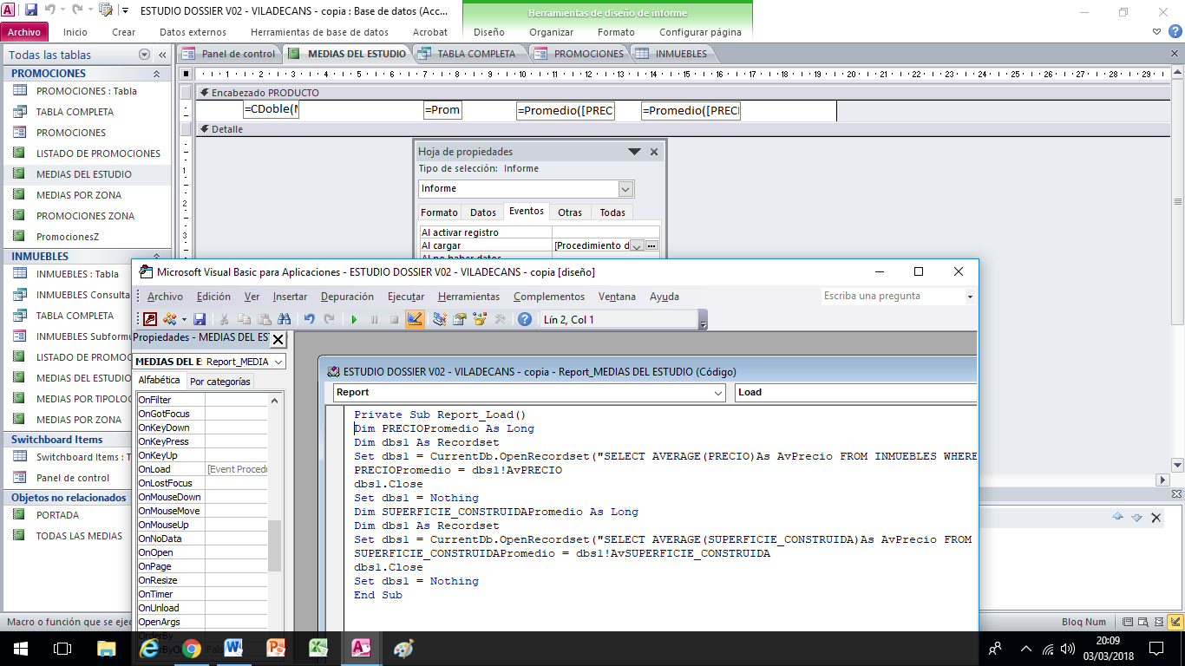
Task: Select PORTADA in the navigation pane
Action: (x=57, y=515)
